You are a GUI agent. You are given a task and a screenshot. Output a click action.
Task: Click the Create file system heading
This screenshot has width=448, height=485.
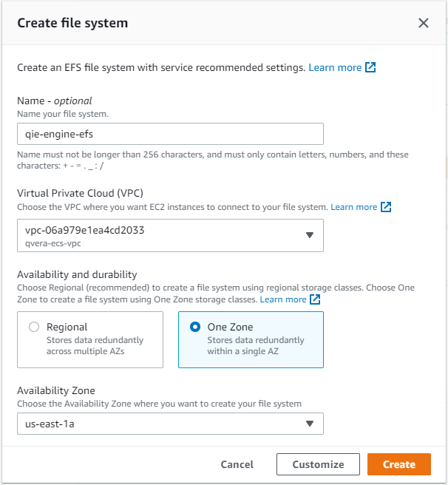(x=72, y=23)
